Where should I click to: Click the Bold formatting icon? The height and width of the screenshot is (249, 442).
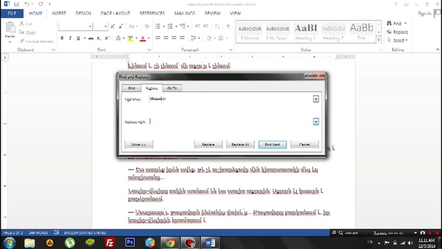62,38
